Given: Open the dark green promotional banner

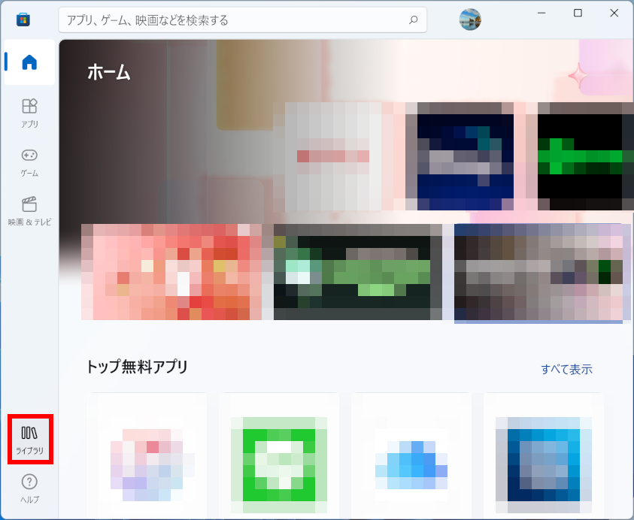Looking at the screenshot, I should click(x=358, y=272).
